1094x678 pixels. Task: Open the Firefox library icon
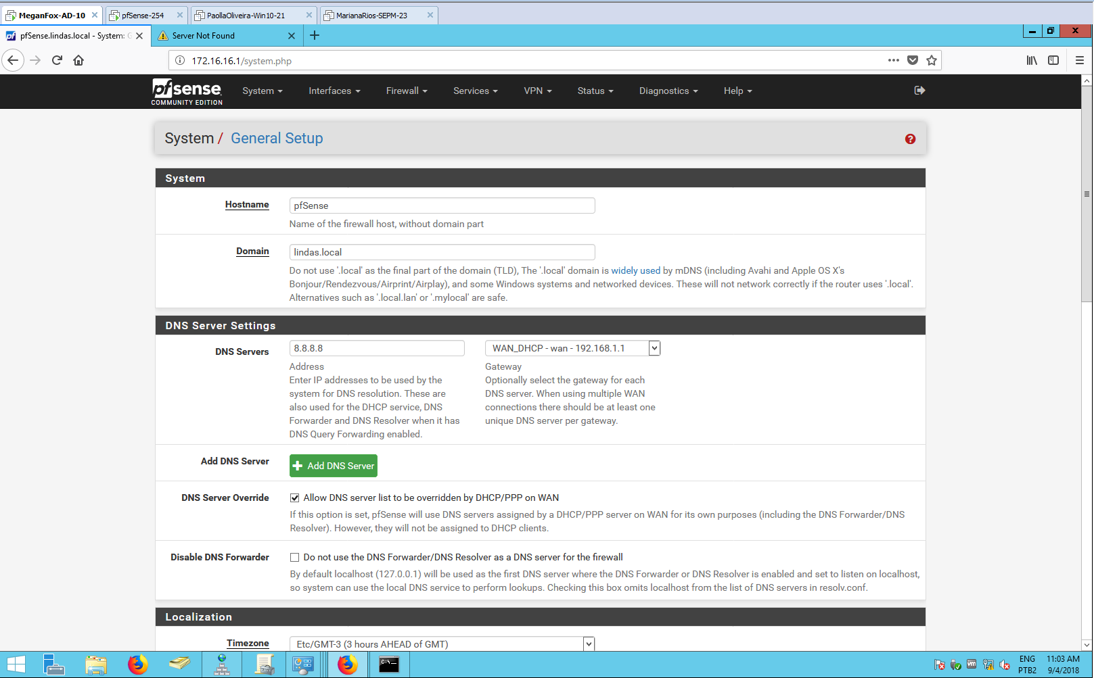pos(1032,60)
